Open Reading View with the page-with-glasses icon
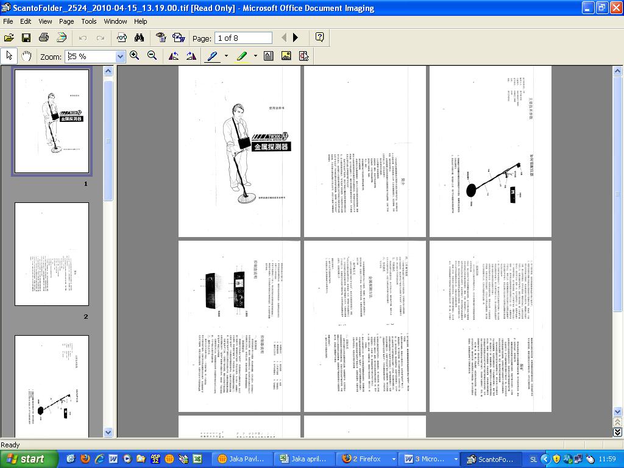This screenshot has width=624, height=468. coord(122,38)
